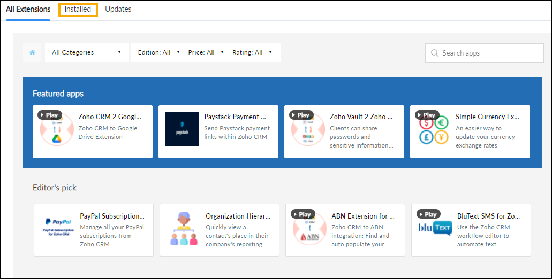Screen dimensions: 552x279
Task: Focus the Search apps field
Action: coord(485,53)
